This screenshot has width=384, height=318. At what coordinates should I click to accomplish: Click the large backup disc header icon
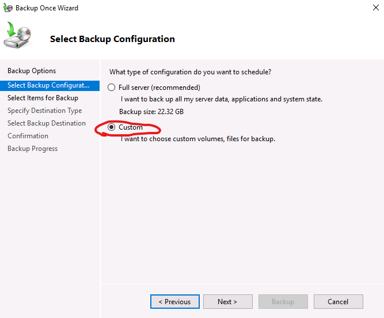click(x=18, y=37)
